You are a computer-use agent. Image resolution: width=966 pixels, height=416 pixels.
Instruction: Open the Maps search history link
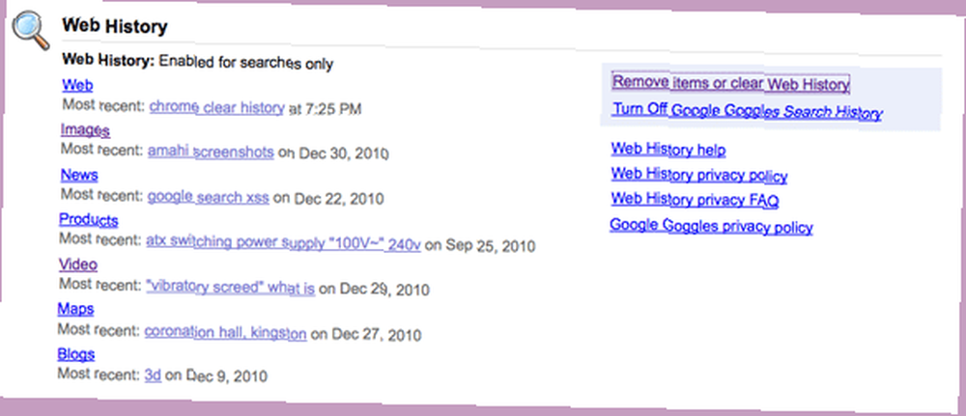point(75,309)
